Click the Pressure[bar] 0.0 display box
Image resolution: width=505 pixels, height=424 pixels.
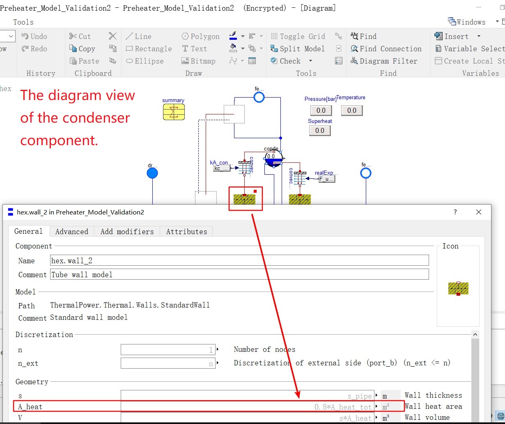321,110
